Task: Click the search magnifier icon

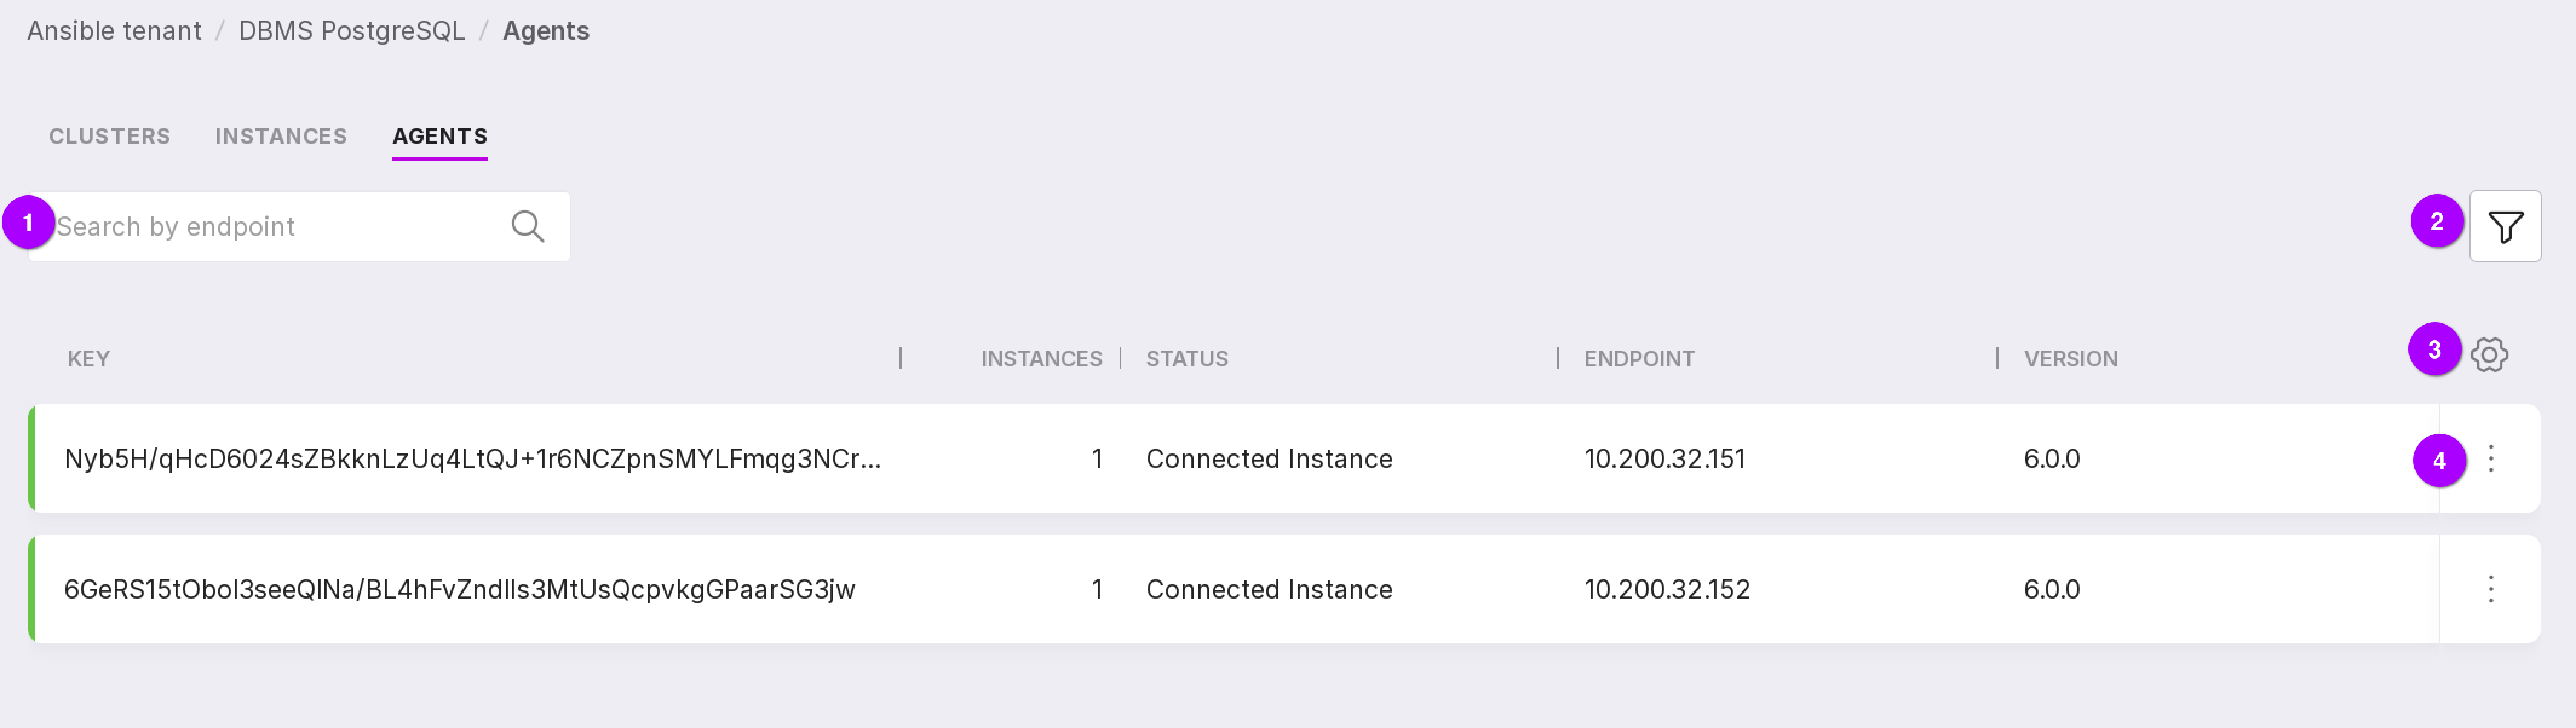Action: pyautogui.click(x=527, y=227)
